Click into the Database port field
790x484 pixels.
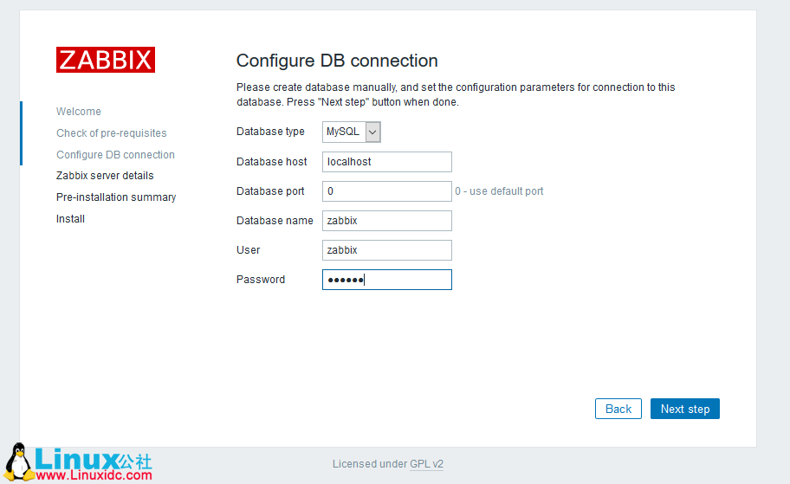[x=387, y=191]
